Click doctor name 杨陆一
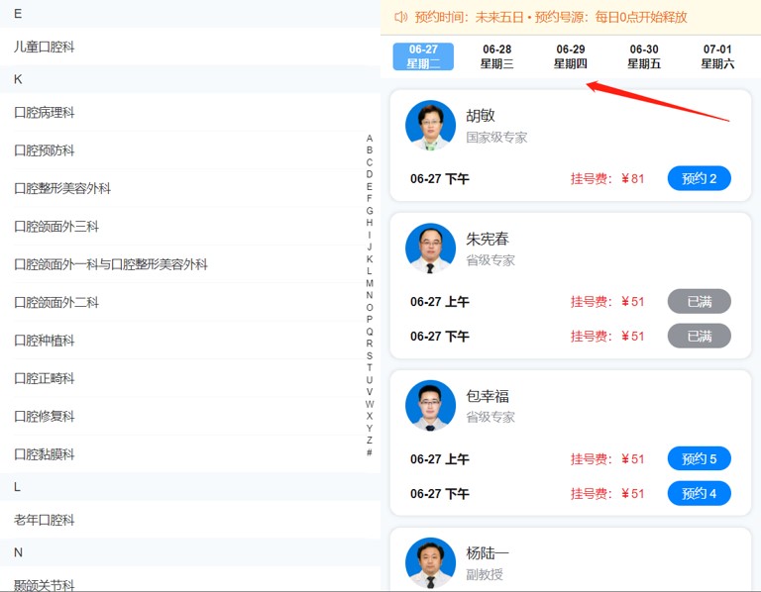This screenshot has height=592, width=761. click(x=488, y=552)
